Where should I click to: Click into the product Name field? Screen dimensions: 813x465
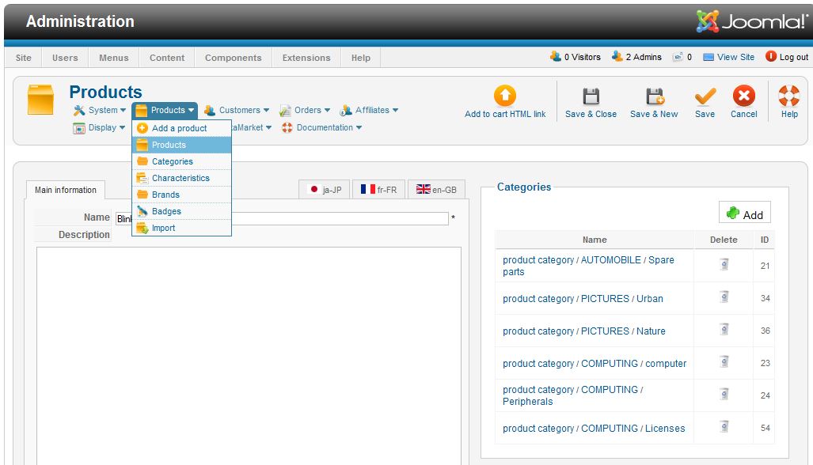[282, 218]
